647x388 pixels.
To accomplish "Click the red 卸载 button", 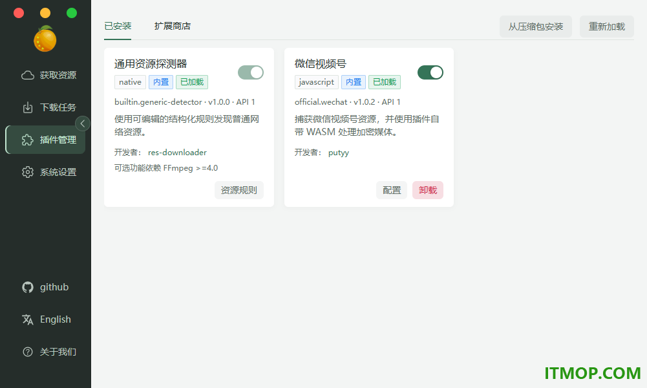I will pyautogui.click(x=428, y=190).
